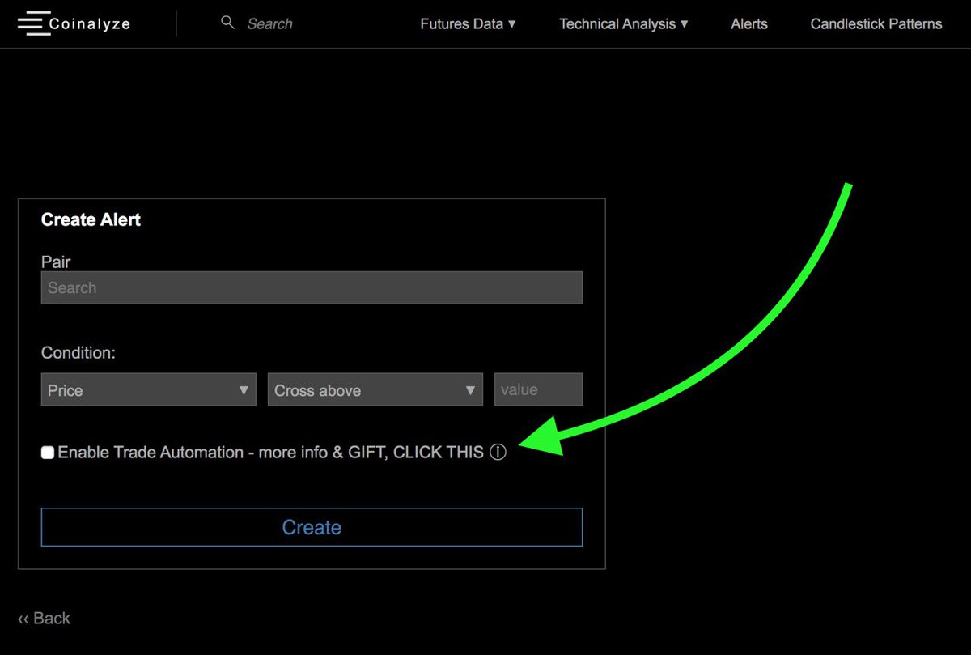Click the Price dropdown chevron
Screen dimensions: 971x655
coord(244,389)
